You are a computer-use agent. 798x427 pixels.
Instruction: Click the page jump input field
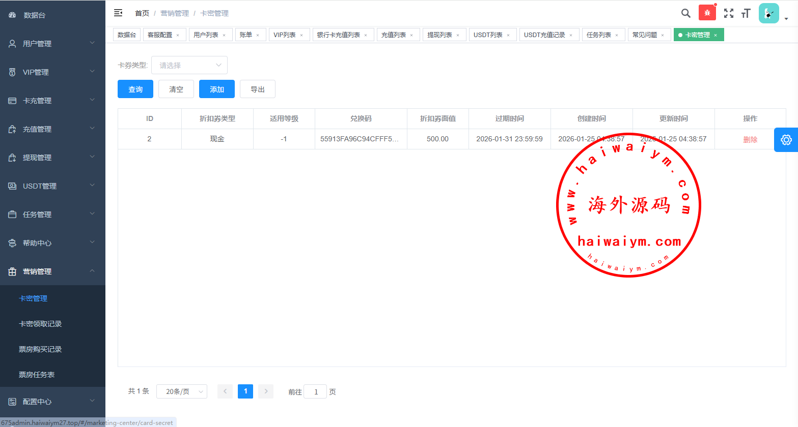click(315, 391)
